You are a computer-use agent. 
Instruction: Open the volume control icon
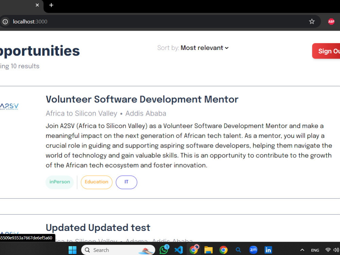(336, 250)
